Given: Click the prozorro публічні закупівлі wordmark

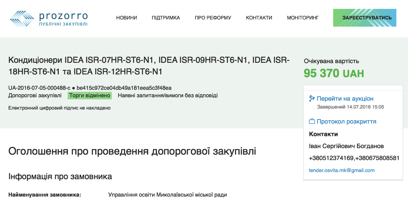Looking at the screenshot, I should click(x=63, y=19).
